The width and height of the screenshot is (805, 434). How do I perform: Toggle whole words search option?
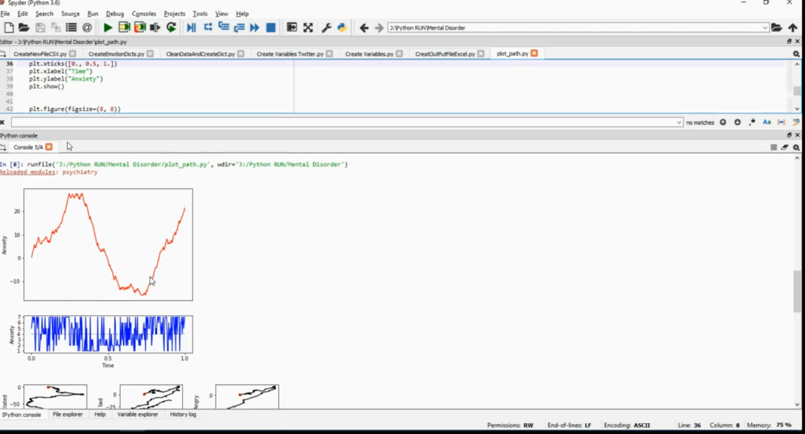click(781, 122)
